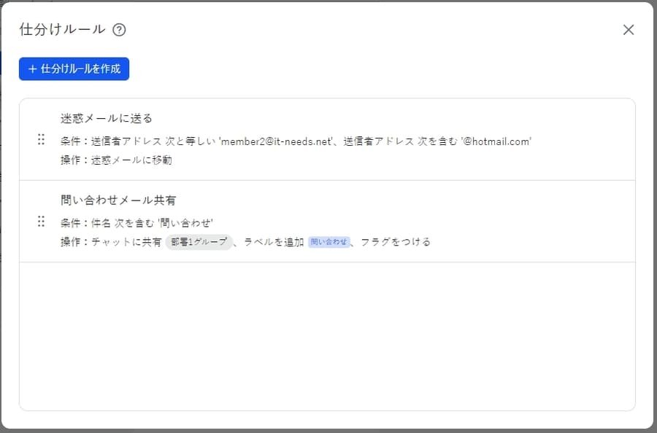Select the 部署1グループ chat share chip
The image size is (657, 433).
pyautogui.click(x=198, y=241)
